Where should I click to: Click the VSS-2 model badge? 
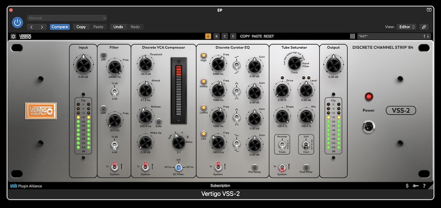point(401,110)
